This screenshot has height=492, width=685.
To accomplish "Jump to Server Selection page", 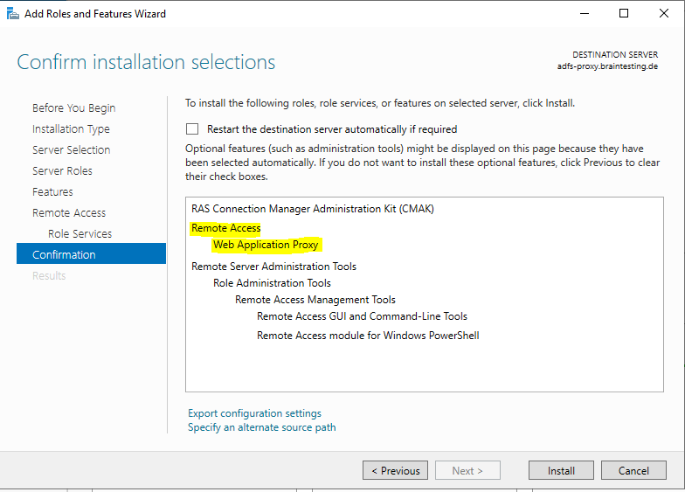I will coord(72,150).
